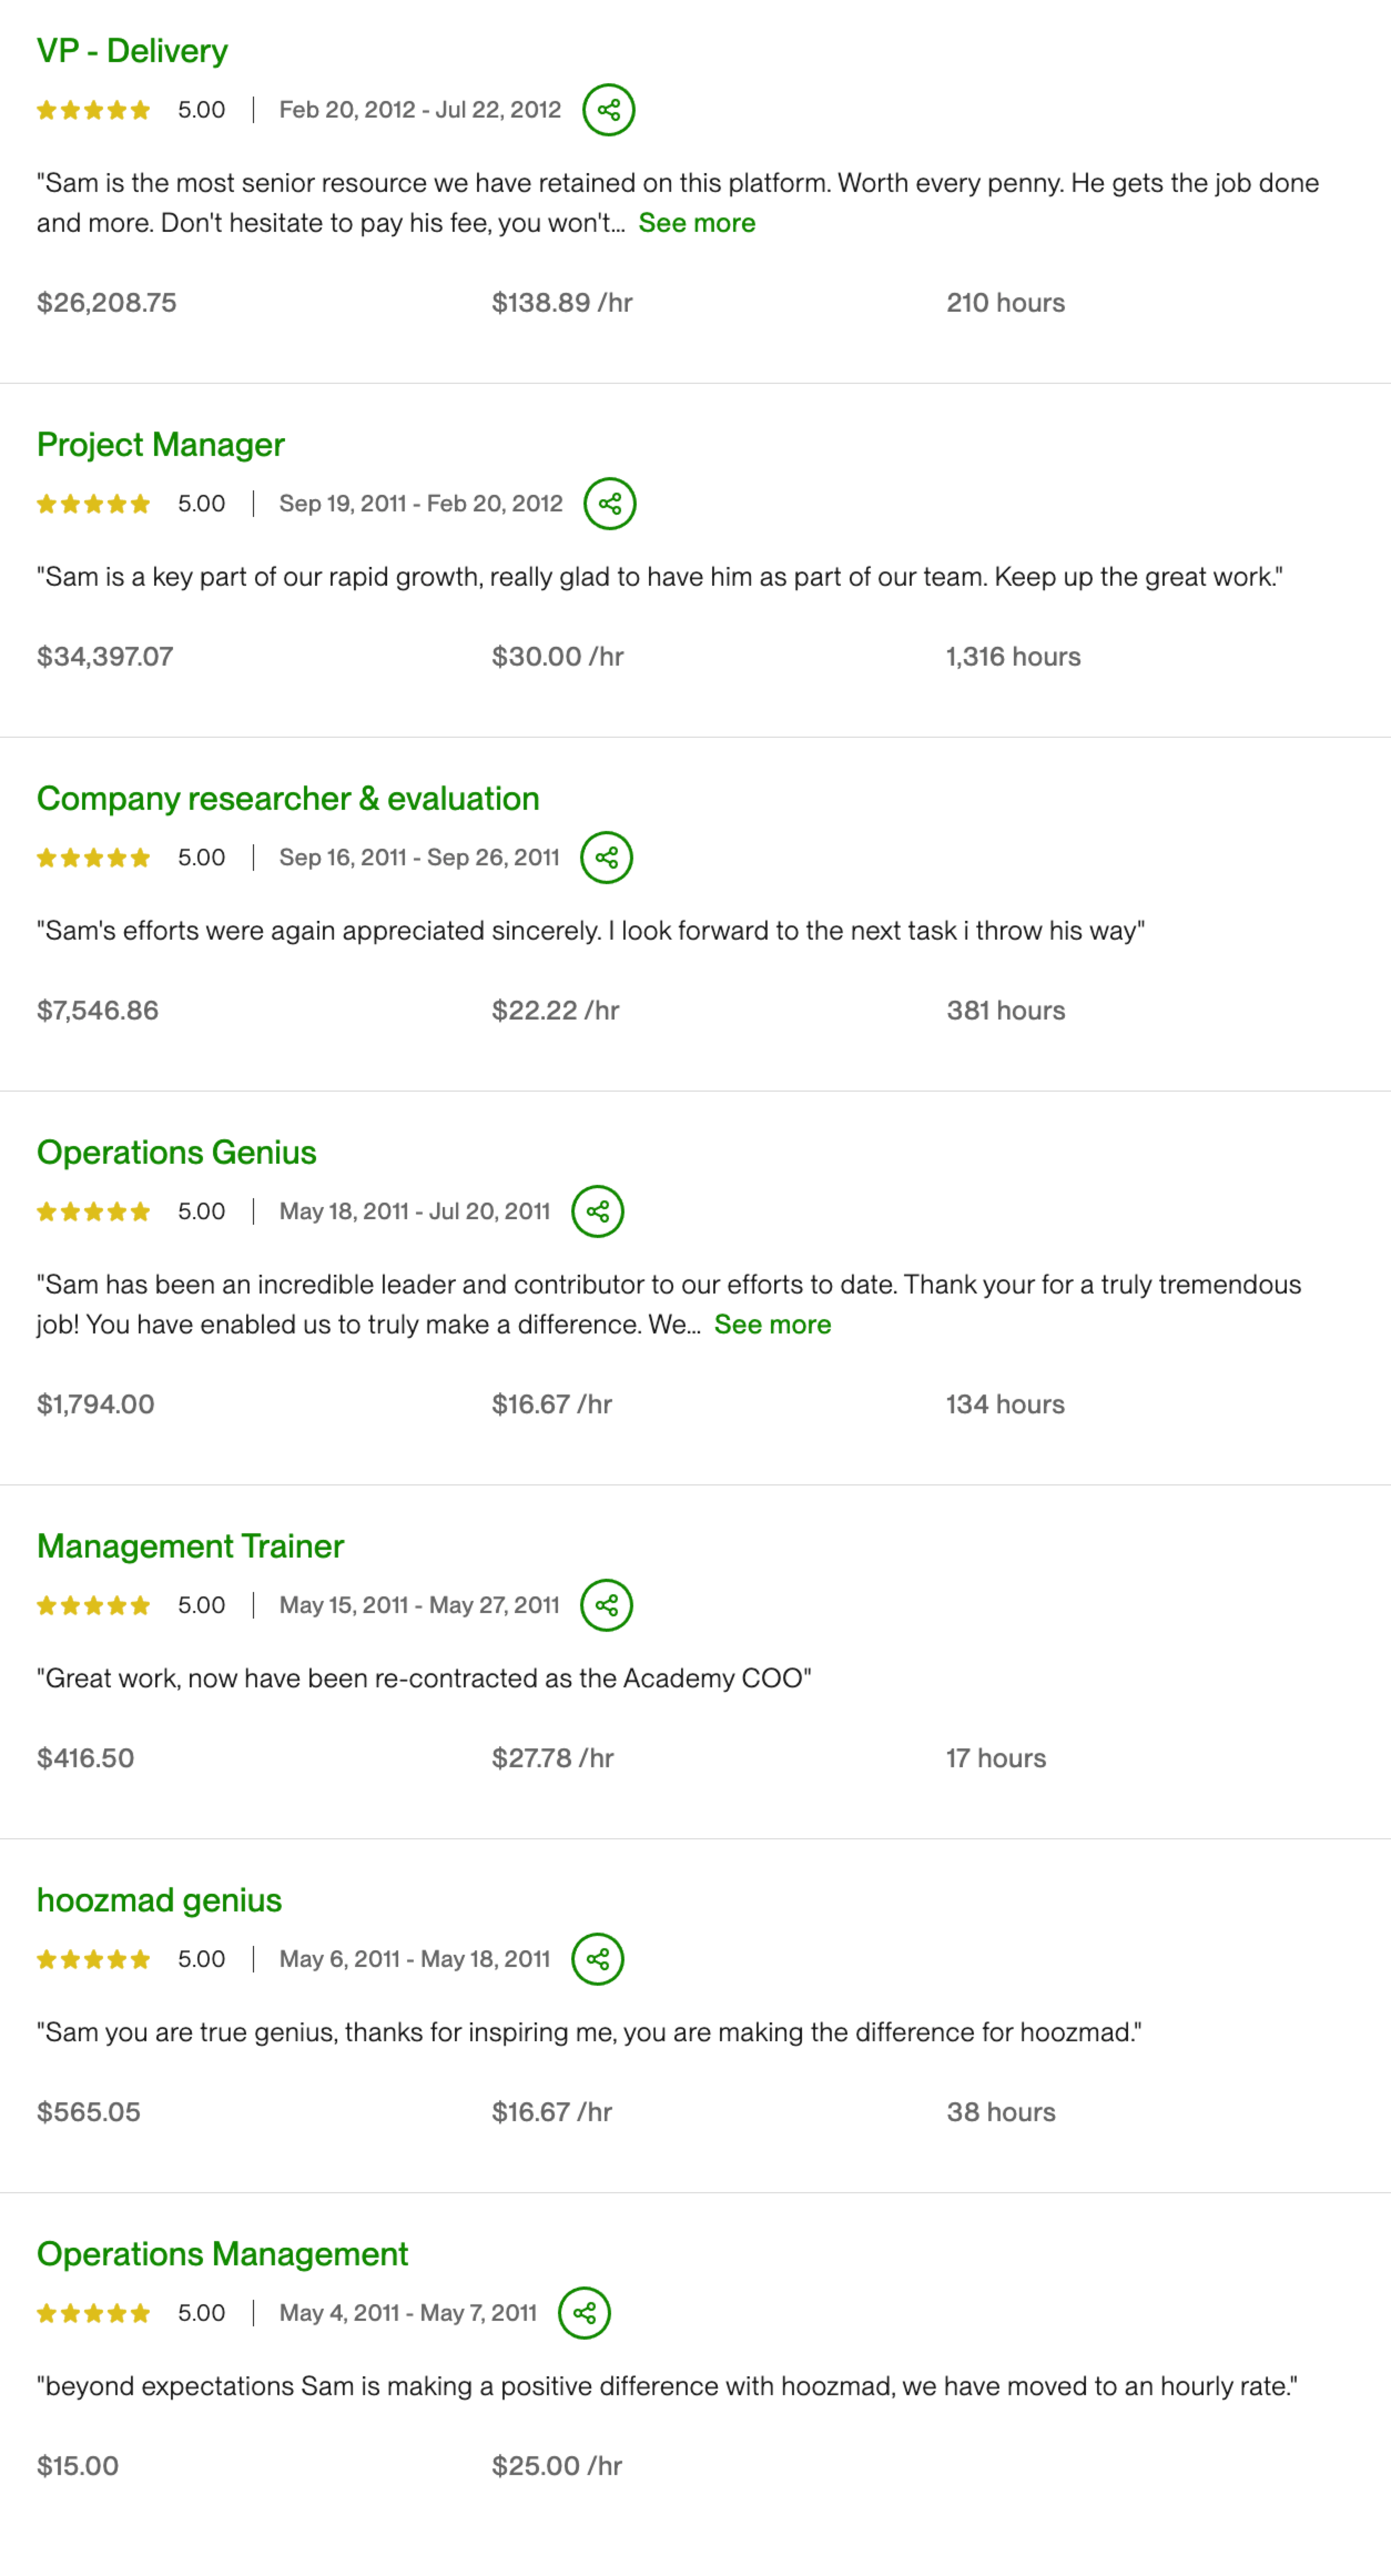Open the Management Trainer job link
The image size is (1391, 2576).
(x=190, y=1547)
